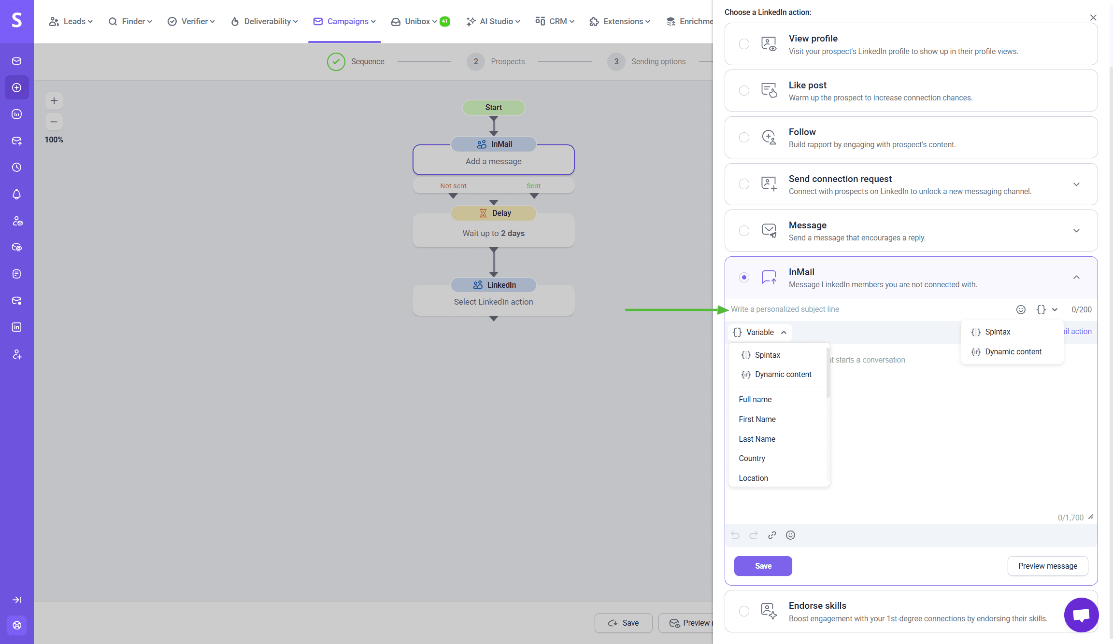
Task: Select the Like post radio option
Action: 744,91
